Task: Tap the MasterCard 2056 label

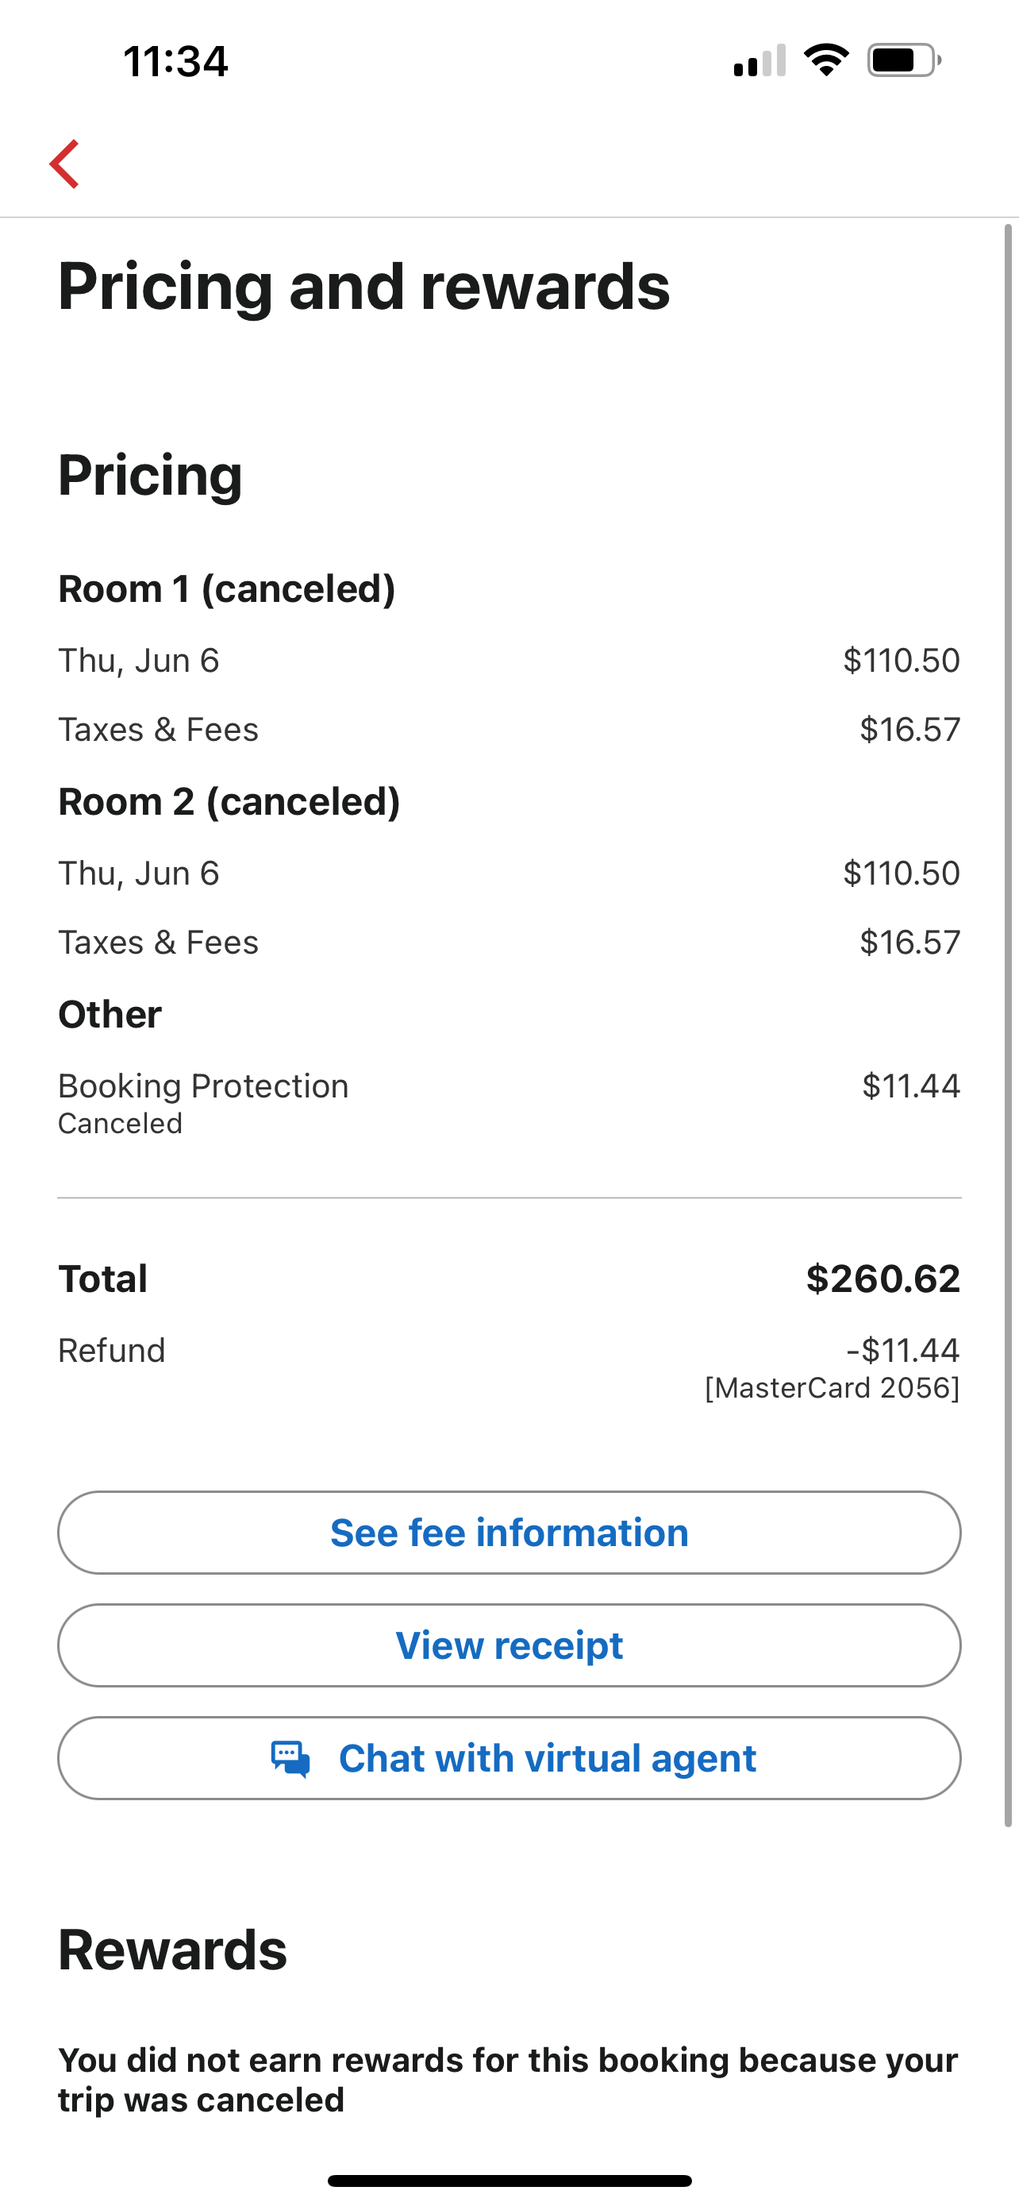Action: point(833,1388)
